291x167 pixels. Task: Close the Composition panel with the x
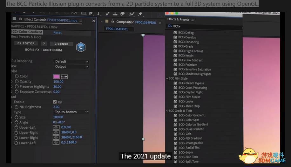coord(102,22)
